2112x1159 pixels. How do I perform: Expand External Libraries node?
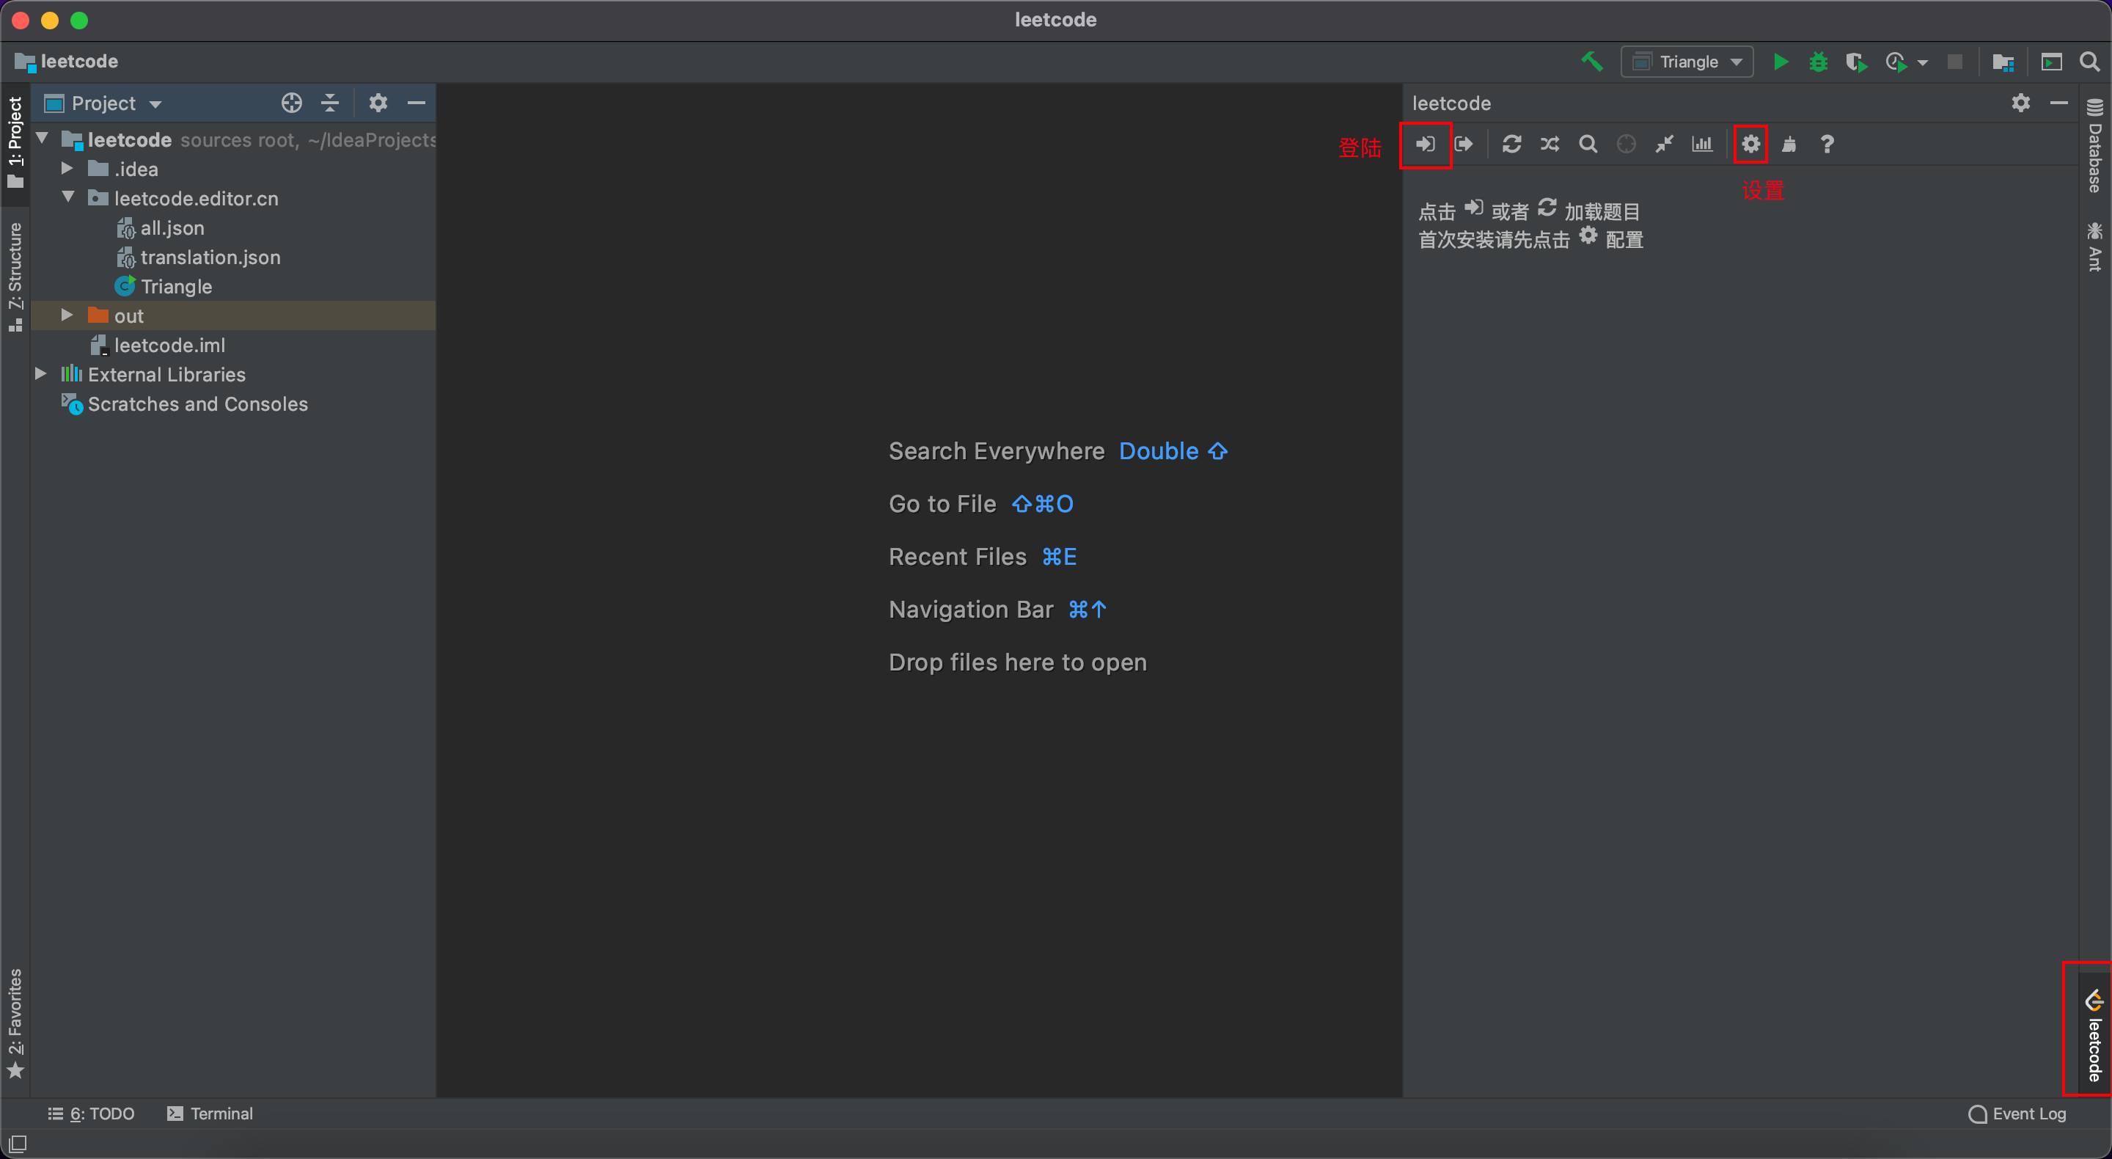40,374
